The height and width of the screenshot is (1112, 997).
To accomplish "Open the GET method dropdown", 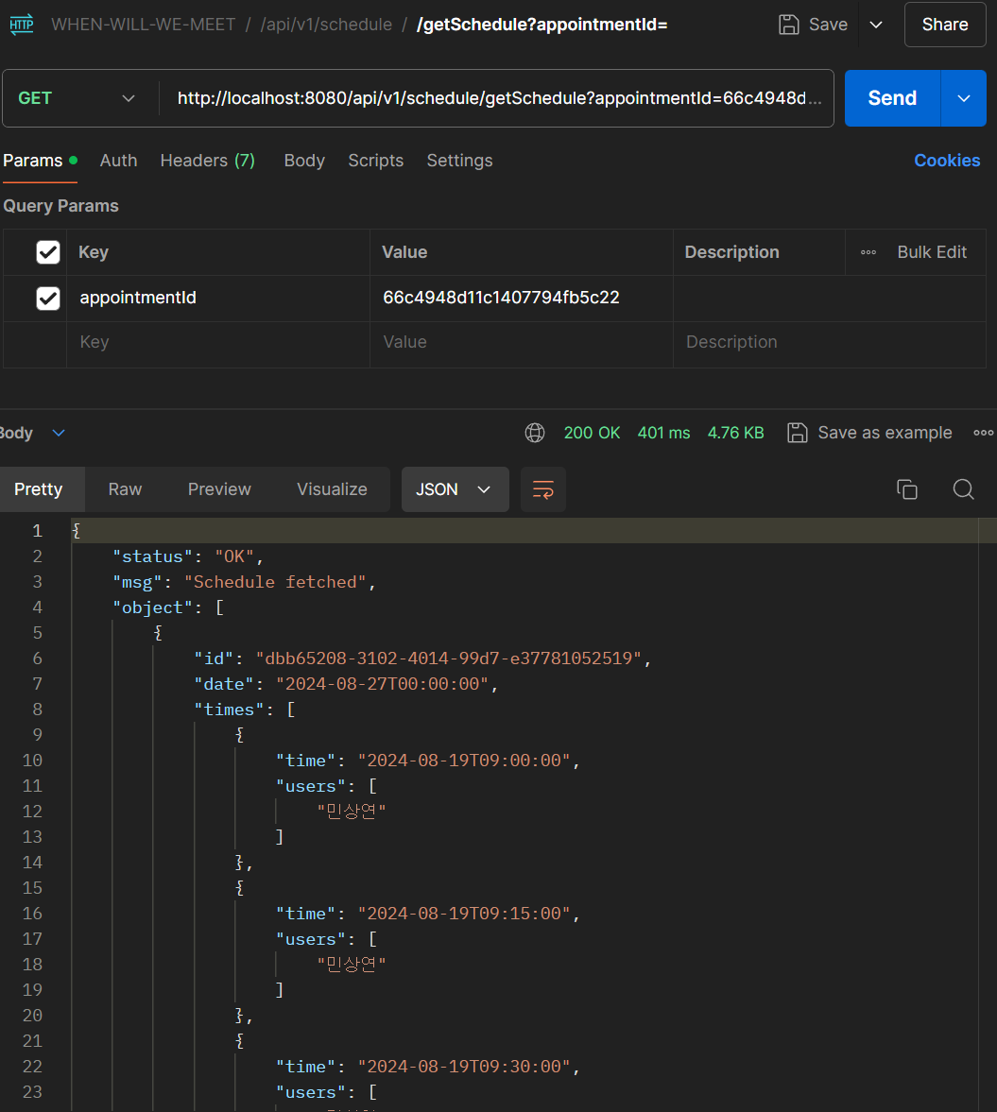I will 77,98.
